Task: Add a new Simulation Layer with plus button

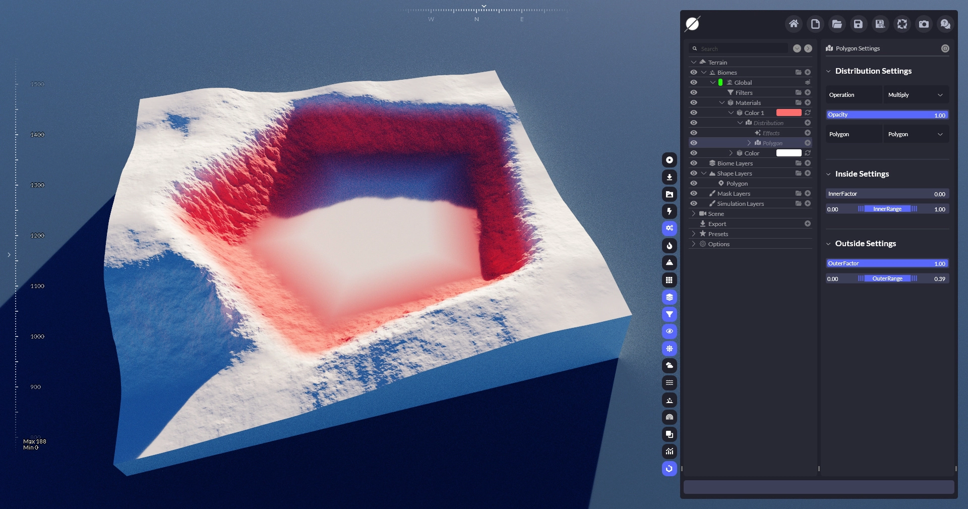Action: pyautogui.click(x=808, y=204)
